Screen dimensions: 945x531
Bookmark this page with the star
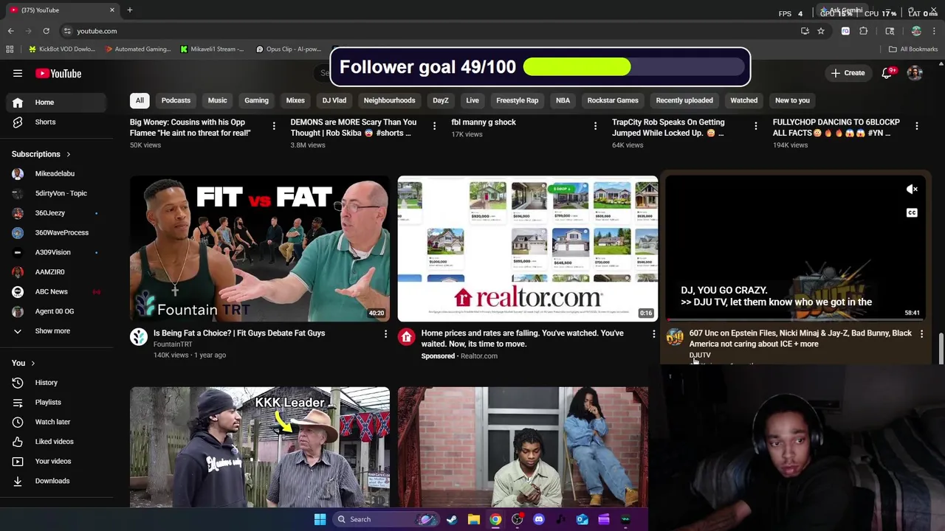(820, 31)
